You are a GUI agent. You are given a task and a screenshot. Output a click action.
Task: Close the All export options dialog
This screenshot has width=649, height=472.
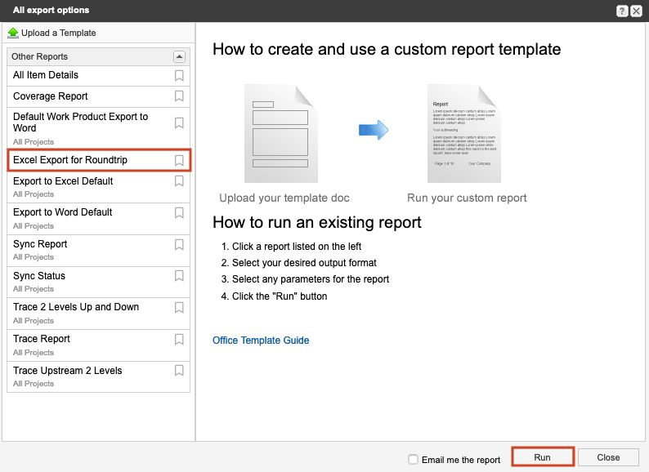pos(636,11)
